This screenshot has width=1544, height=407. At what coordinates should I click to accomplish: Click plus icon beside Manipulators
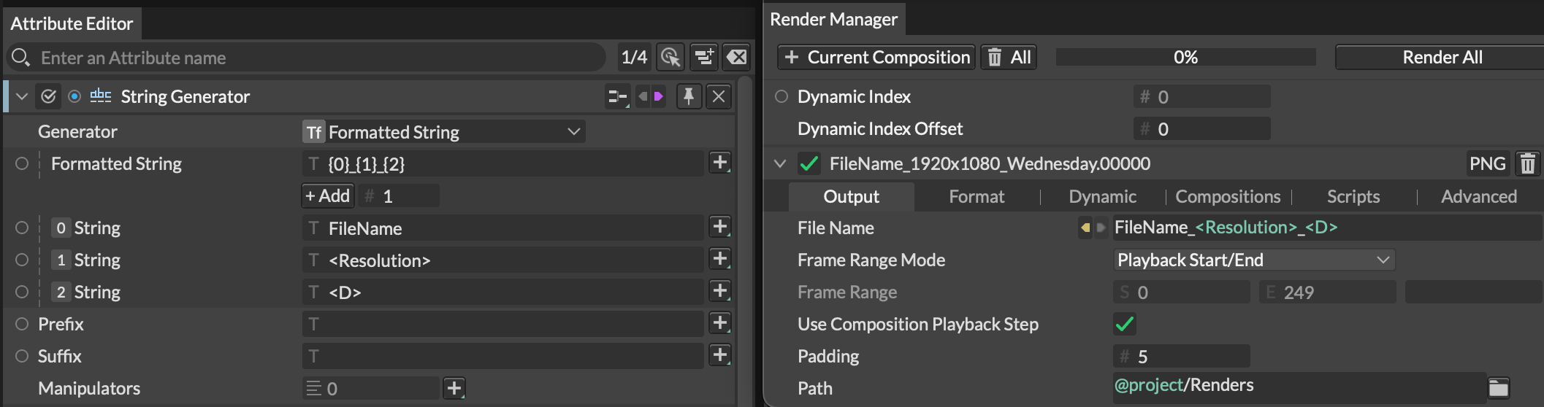[454, 388]
